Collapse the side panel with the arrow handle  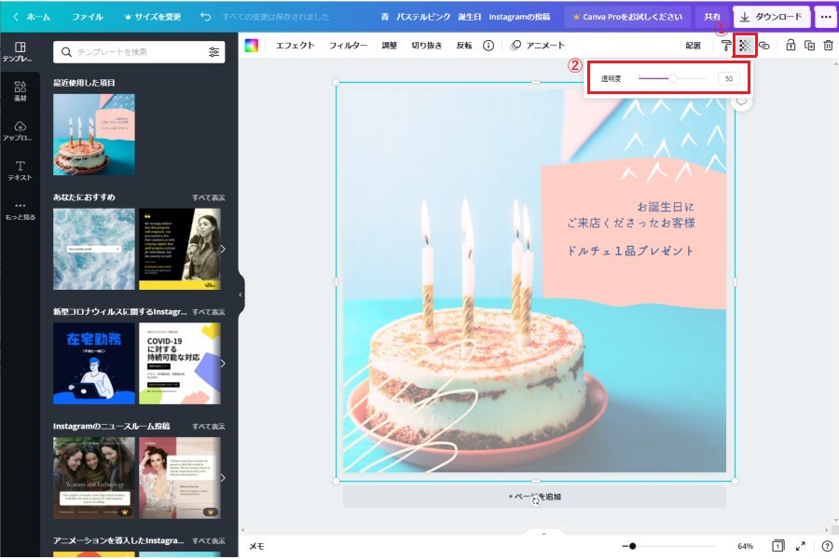pyautogui.click(x=241, y=294)
